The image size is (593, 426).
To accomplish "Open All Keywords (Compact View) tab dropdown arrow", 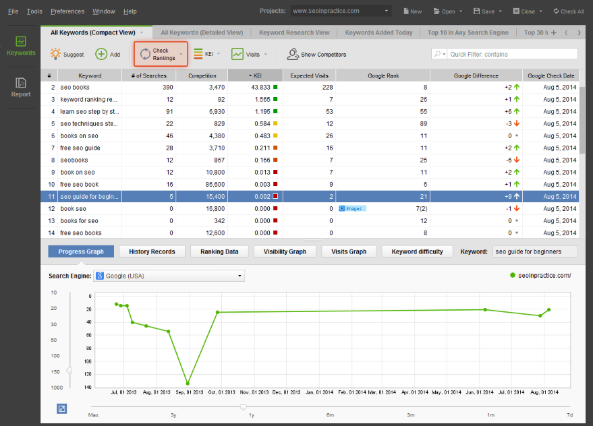I will [142, 32].
